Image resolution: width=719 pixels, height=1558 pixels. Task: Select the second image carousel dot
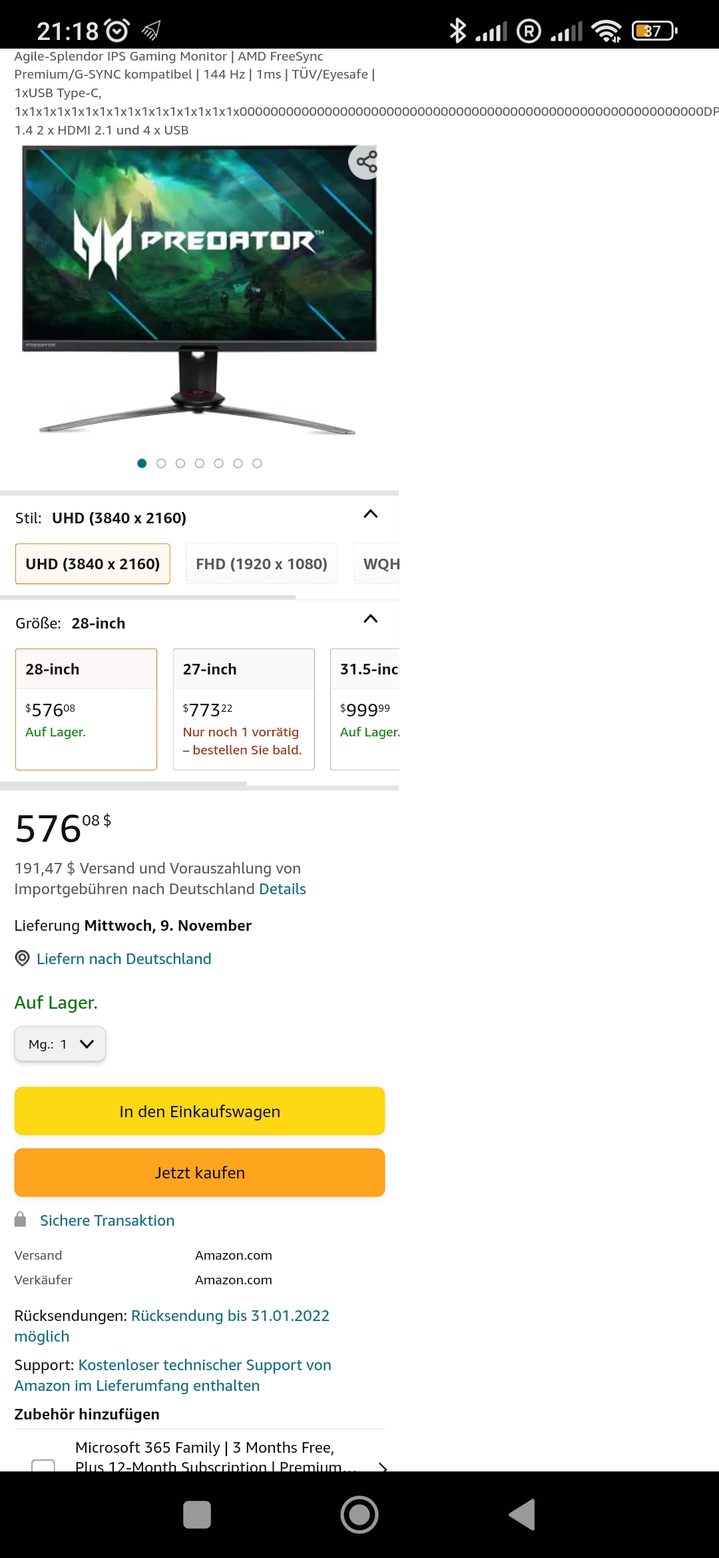coord(161,463)
